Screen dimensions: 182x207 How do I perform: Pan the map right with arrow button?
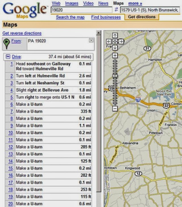click(121, 42)
